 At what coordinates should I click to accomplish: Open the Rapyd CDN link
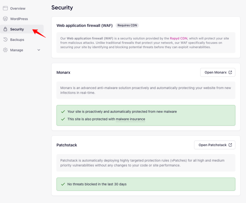[178, 38]
